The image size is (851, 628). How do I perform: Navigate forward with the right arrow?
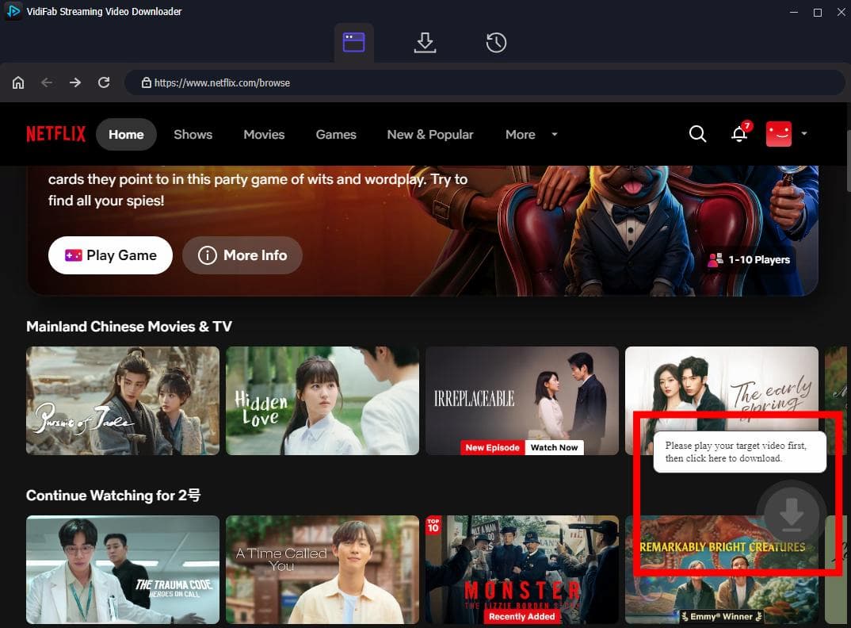[75, 82]
